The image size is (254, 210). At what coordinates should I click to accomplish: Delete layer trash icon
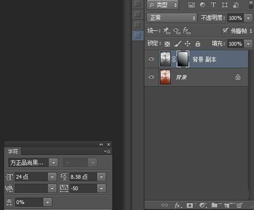tap(239, 205)
